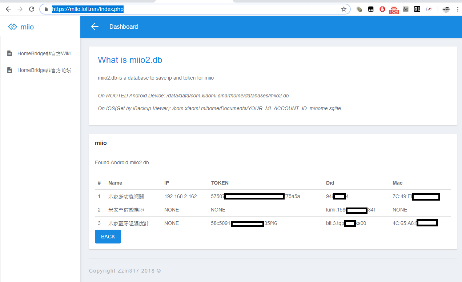Image resolution: width=462 pixels, height=282 pixels.
Task: Click the miio logo icon in sidebar
Action: [x=13, y=27]
